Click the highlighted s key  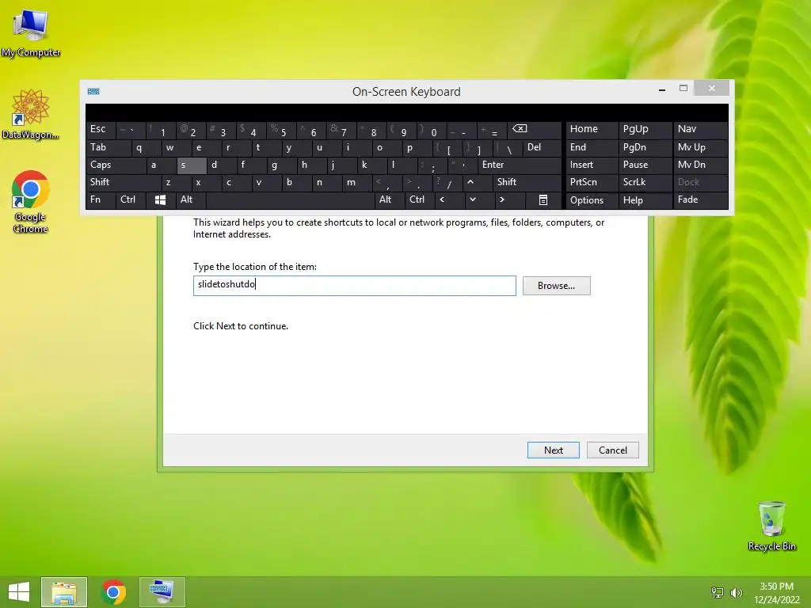(192, 165)
